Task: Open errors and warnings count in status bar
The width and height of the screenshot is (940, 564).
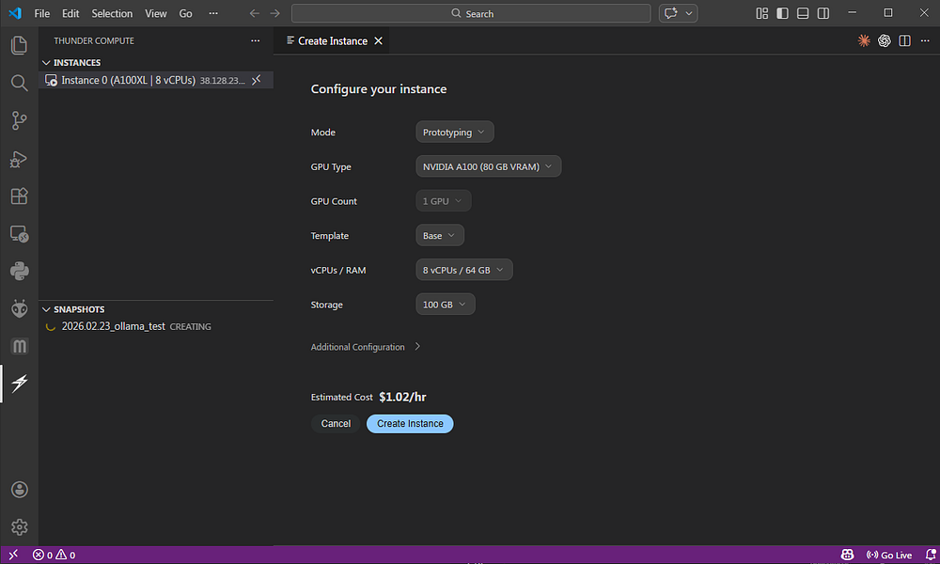Action: click(x=54, y=555)
